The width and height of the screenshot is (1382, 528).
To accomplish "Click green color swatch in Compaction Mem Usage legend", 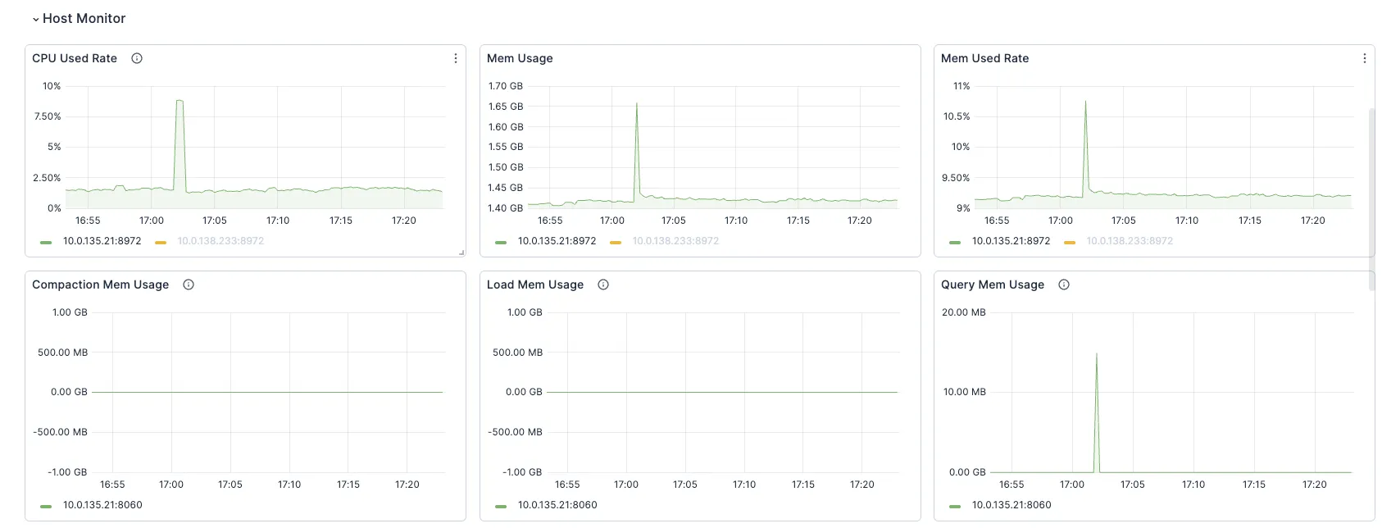I will point(46,506).
